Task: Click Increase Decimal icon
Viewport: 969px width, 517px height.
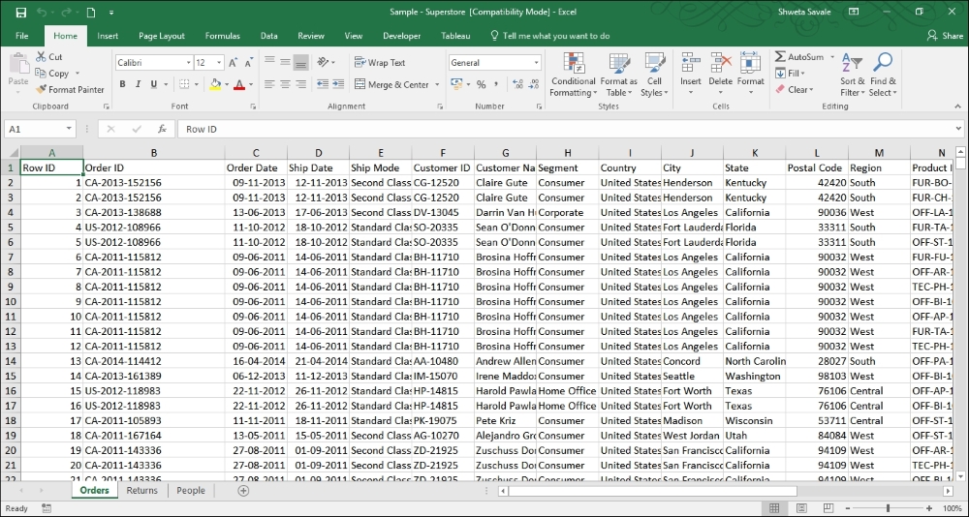Action: [x=517, y=84]
